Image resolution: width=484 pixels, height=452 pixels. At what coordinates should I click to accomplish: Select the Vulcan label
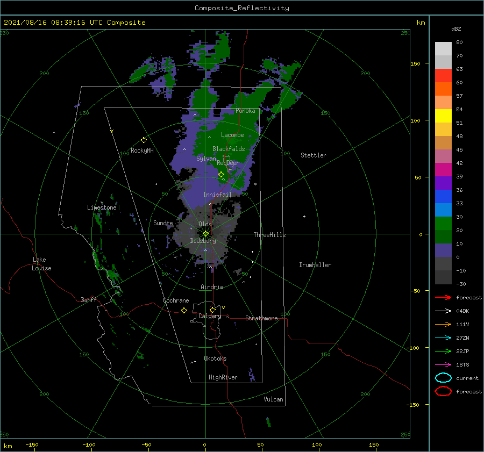(x=274, y=399)
